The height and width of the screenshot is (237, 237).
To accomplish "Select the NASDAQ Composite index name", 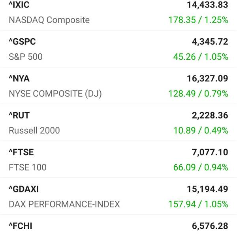I will 49,20.
